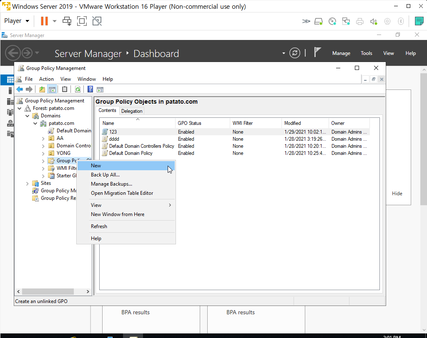Switch to the Contents tab
427x338 pixels.
[107, 110]
